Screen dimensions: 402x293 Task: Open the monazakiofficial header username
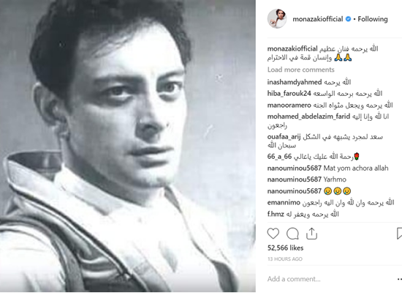point(318,19)
